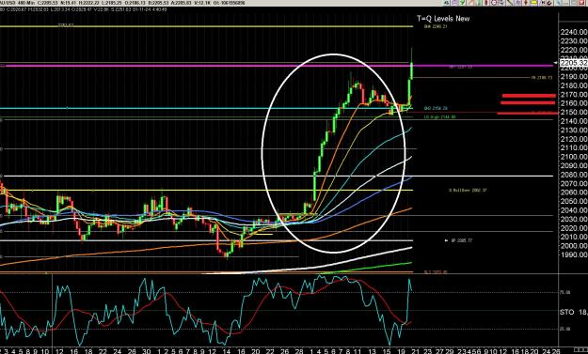The height and width of the screenshot is (354, 588).
Task: Click the 2230.00 price axis label
Action: coord(573,40)
